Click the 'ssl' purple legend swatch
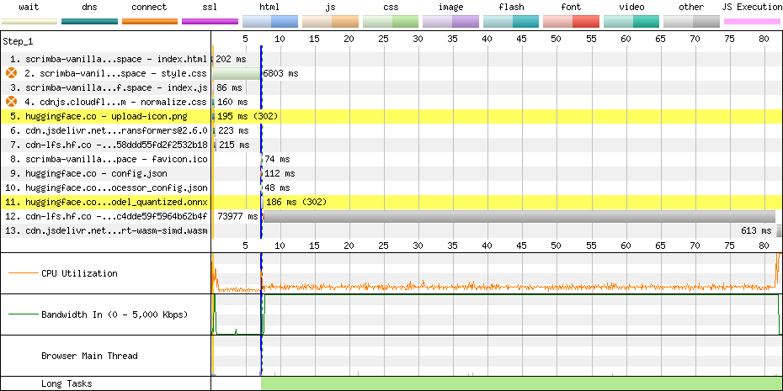783x391 pixels. [x=210, y=21]
